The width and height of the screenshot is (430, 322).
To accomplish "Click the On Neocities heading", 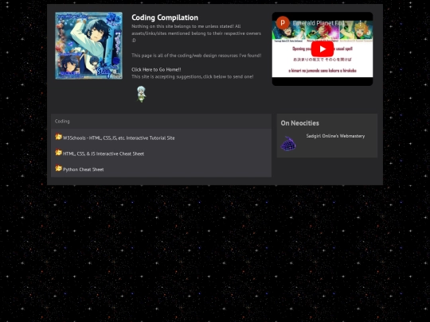I will click(299, 123).
